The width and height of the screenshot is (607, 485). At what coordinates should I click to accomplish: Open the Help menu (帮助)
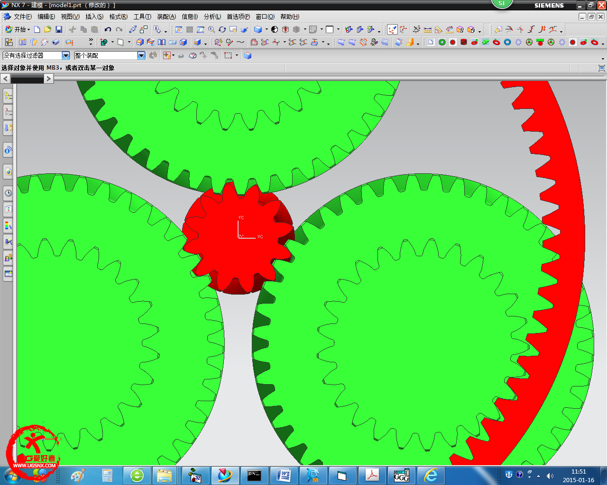(x=289, y=17)
